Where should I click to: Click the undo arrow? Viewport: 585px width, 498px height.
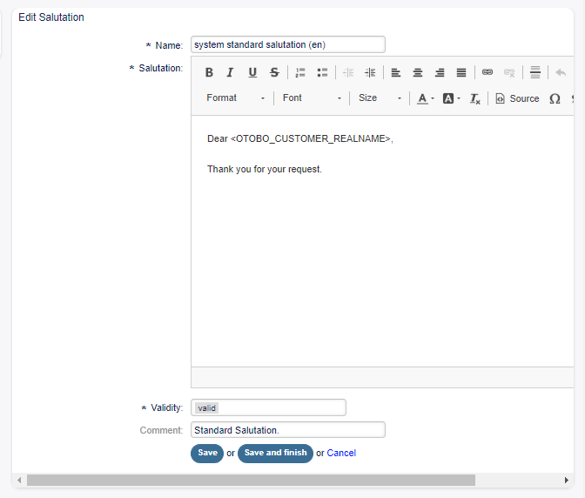coord(561,72)
